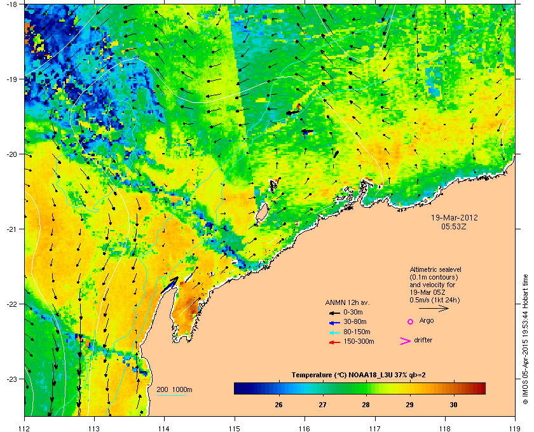This screenshot has height=432, width=534.
Task: Click the latitude axis label -22
Action: click(12, 304)
